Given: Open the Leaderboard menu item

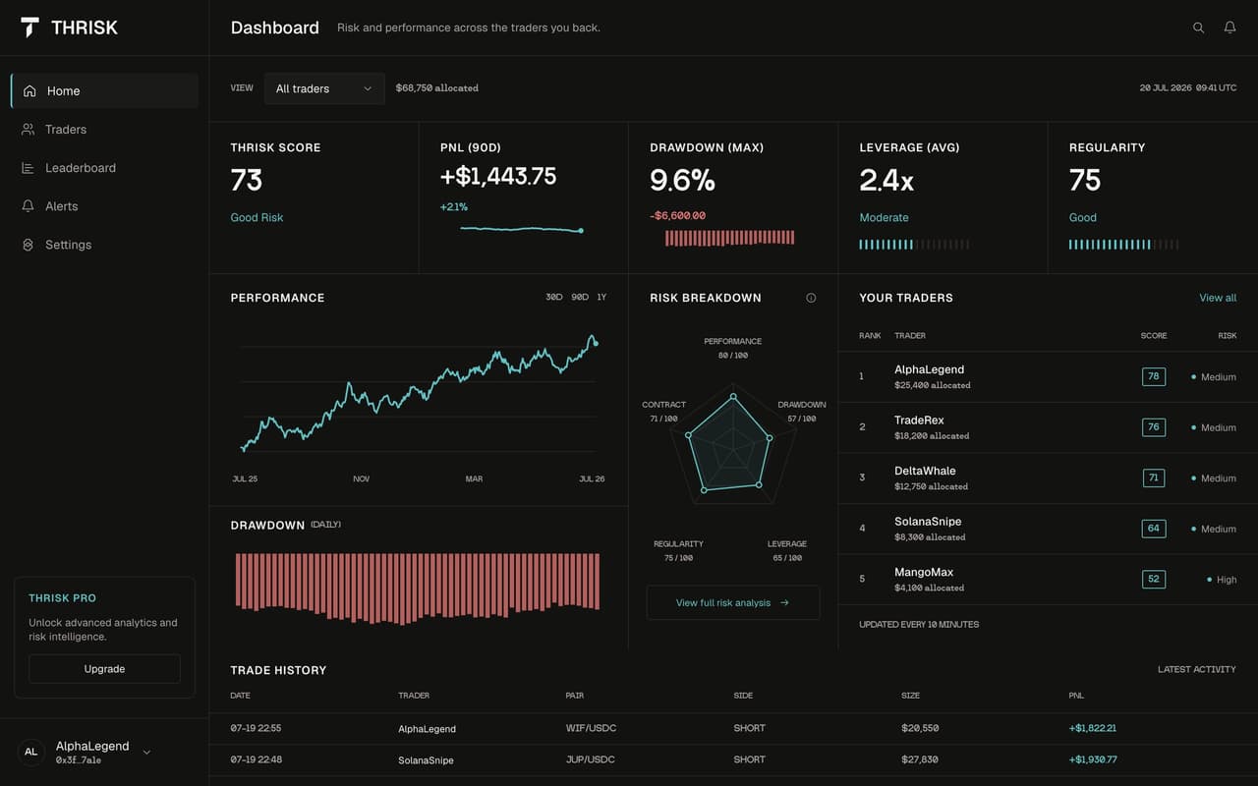Looking at the screenshot, I should [x=104, y=168].
